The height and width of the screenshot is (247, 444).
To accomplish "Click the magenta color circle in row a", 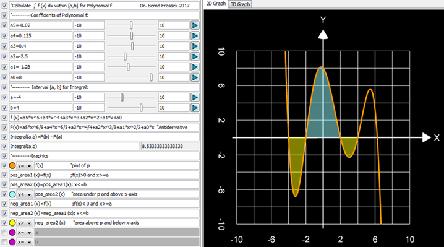I will coord(12,233).
